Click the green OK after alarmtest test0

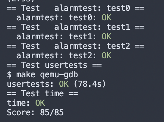(106, 18)
